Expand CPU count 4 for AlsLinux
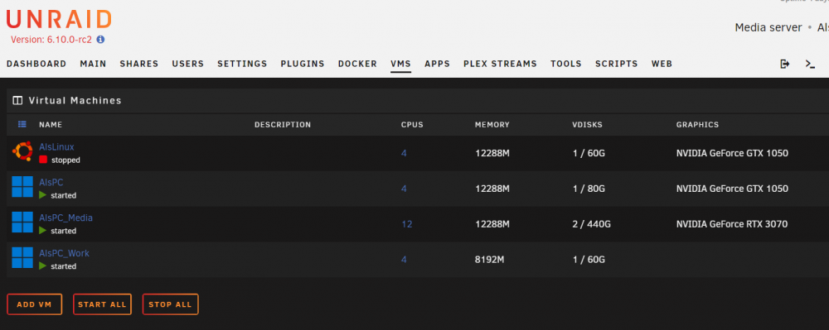 [404, 153]
